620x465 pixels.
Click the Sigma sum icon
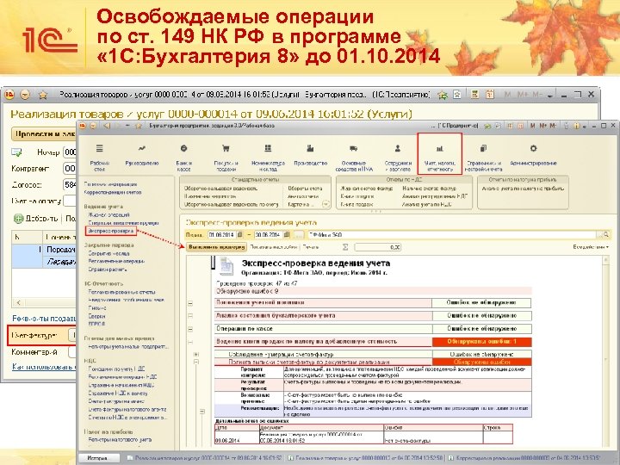tap(345, 247)
